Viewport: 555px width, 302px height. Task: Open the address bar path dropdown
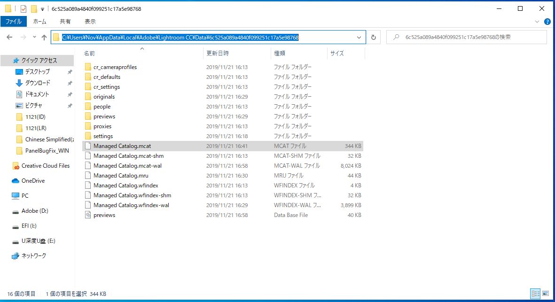359,37
